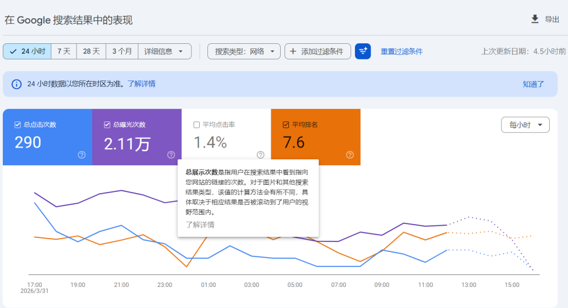Open the 每小时 granularity dropdown
Image resolution: width=568 pixels, height=308 pixels.
point(525,125)
